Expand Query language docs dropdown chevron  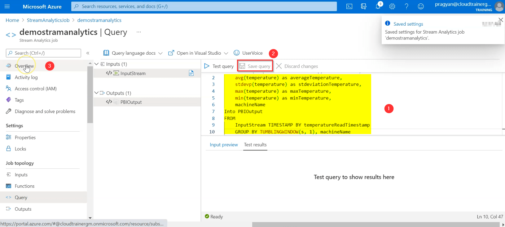(160, 53)
